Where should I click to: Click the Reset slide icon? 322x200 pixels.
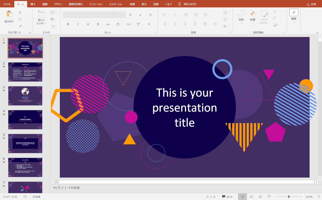(x=53, y=19)
